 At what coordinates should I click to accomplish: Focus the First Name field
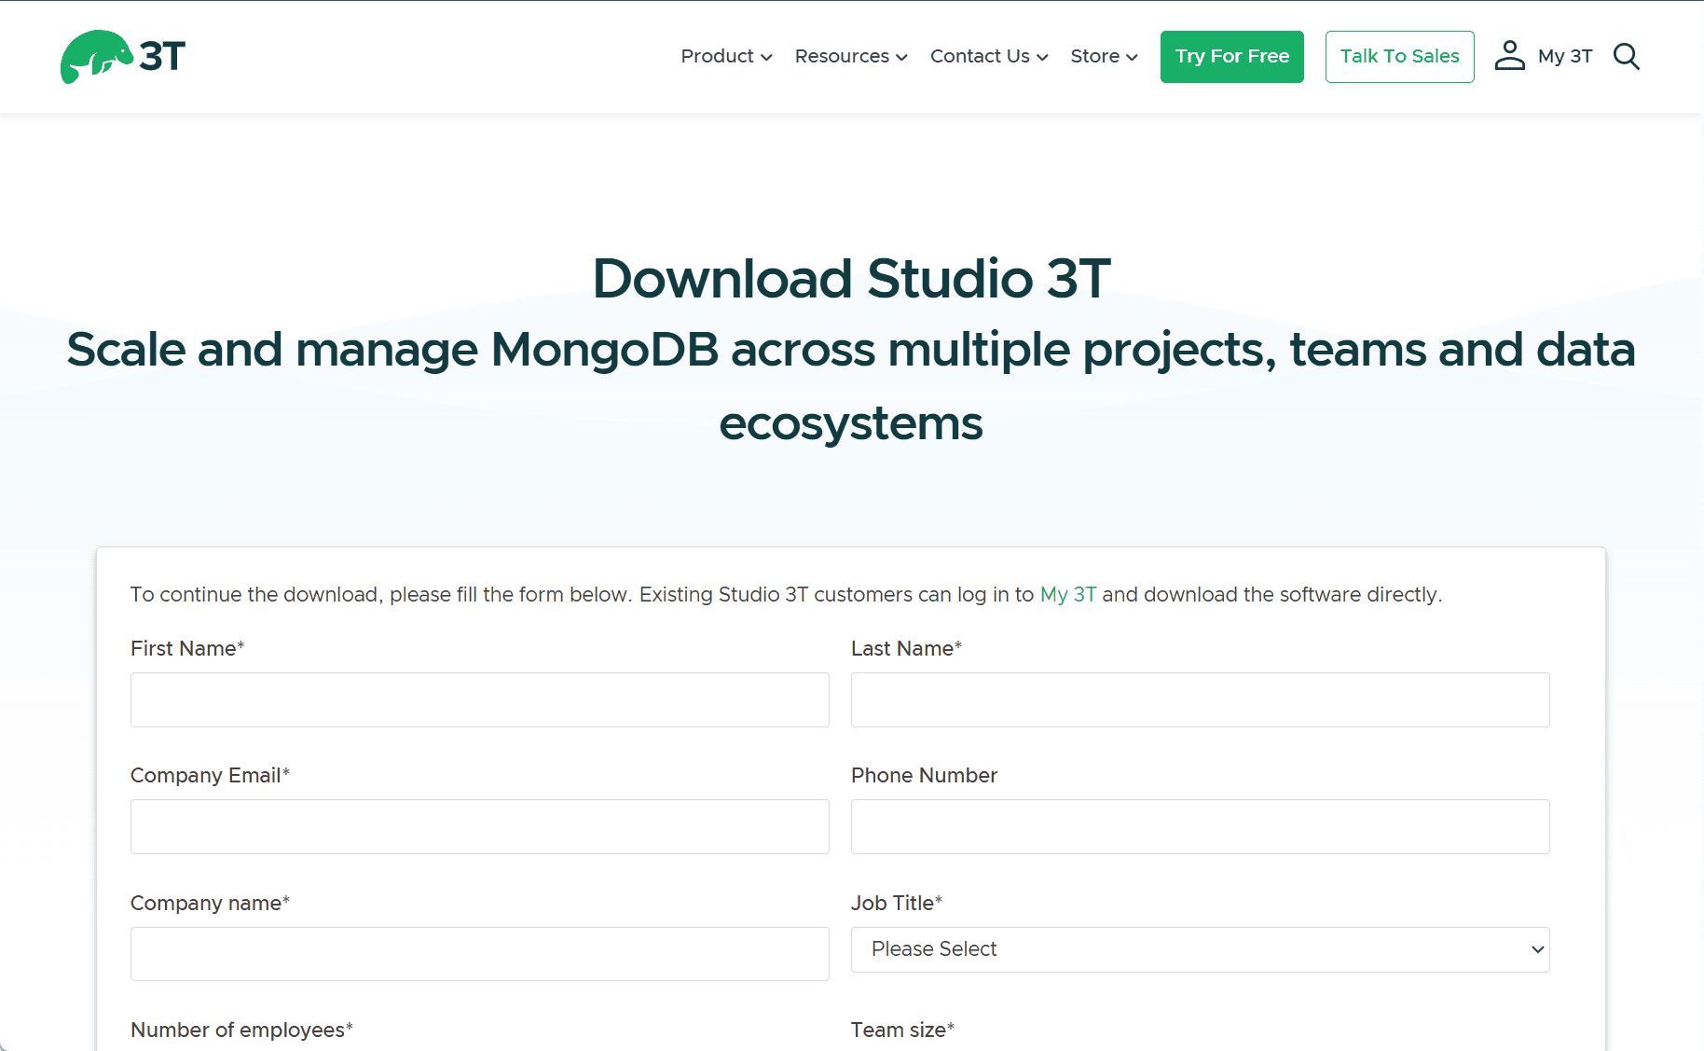tap(479, 699)
